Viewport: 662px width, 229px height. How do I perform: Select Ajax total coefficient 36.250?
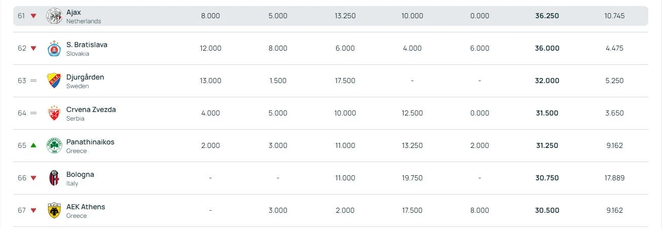point(547,16)
